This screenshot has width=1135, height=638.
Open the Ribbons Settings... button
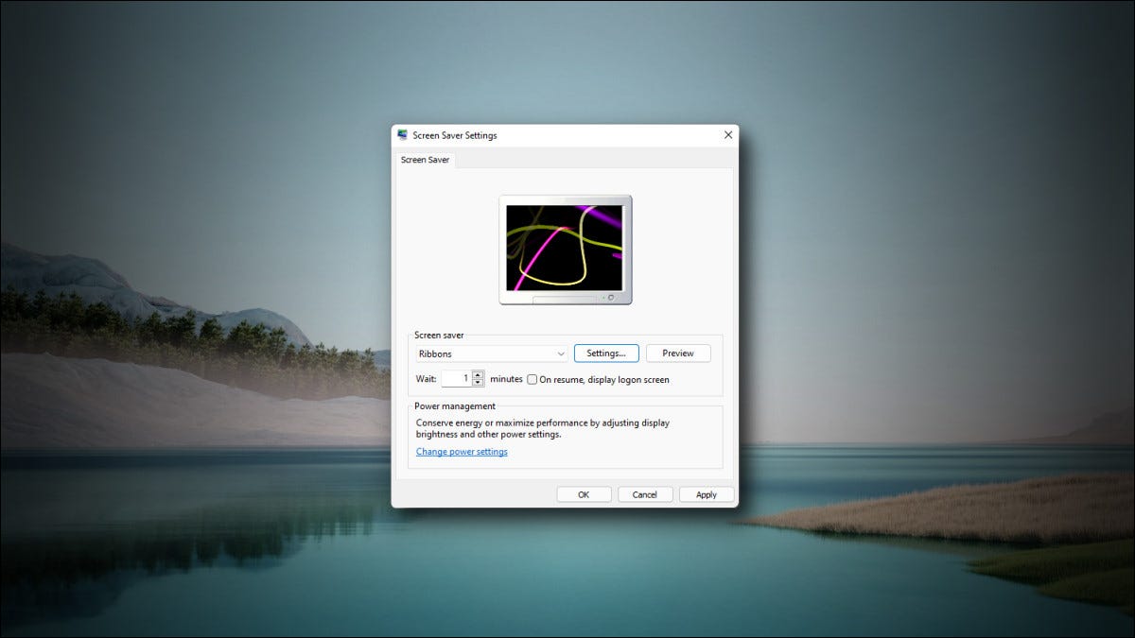[x=606, y=353]
